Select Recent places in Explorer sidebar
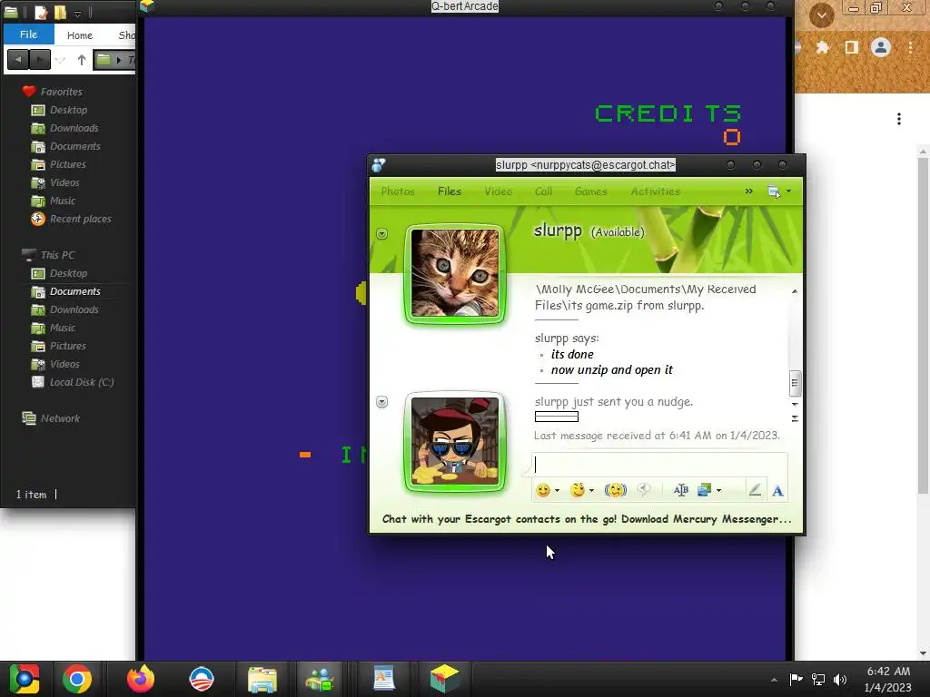 click(x=80, y=219)
